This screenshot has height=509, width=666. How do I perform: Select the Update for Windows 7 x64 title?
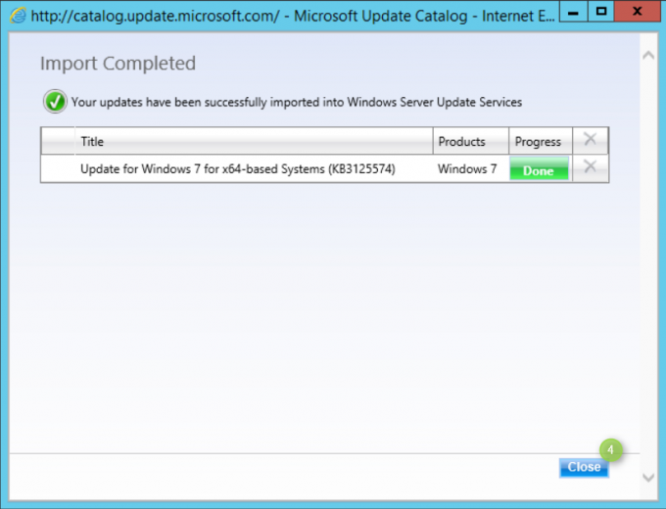[x=239, y=169]
